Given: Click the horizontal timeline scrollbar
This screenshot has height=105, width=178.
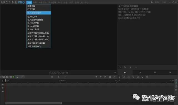Looking at the screenshot, I should tap(33, 103).
